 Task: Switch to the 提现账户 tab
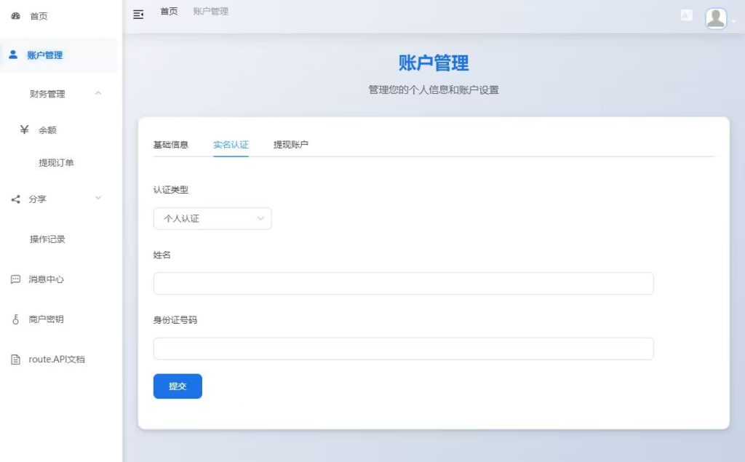291,145
